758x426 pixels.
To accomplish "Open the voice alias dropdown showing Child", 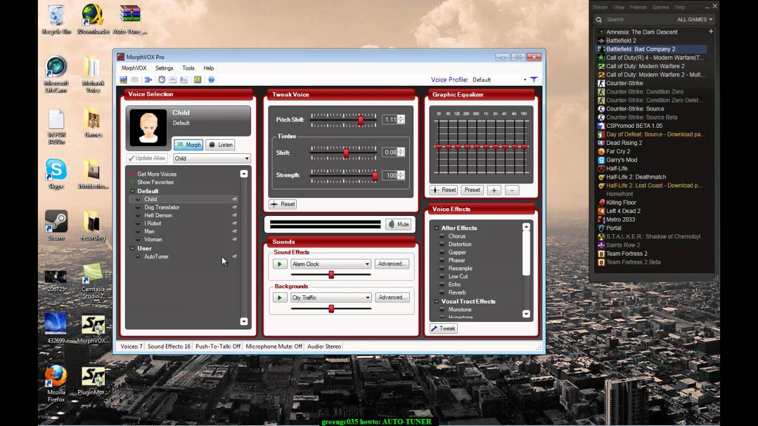I will [x=212, y=159].
